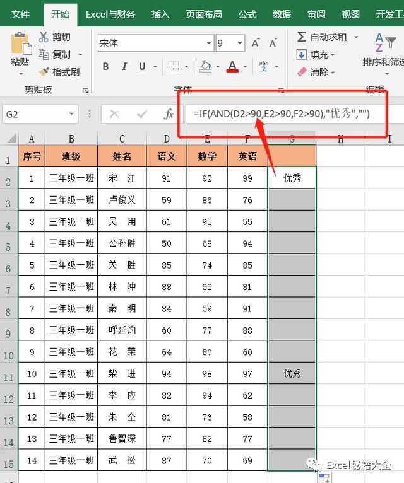Toggle underline formatting
The image size is (404, 483).
pyautogui.click(x=142, y=66)
